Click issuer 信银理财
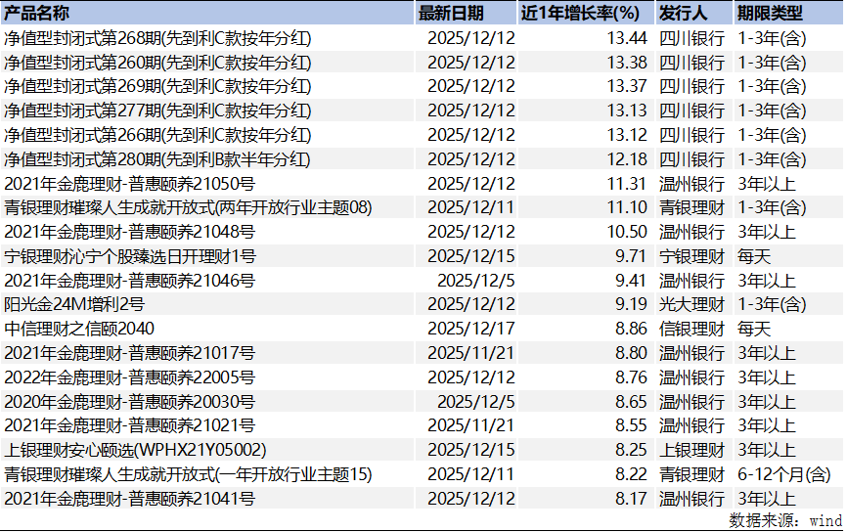Viewport: 846px width, 532px height. pyautogui.click(x=692, y=329)
